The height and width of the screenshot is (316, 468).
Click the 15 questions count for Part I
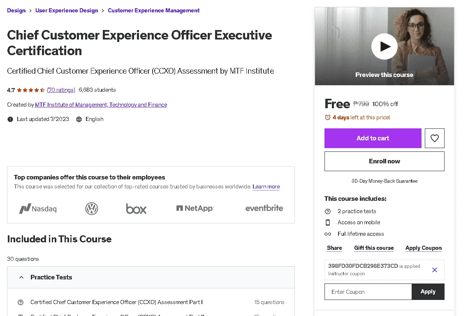(x=269, y=302)
